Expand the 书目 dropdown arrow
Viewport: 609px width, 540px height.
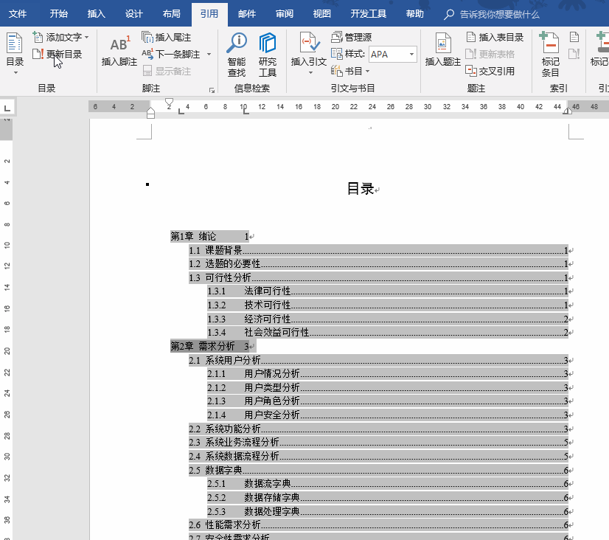point(367,71)
